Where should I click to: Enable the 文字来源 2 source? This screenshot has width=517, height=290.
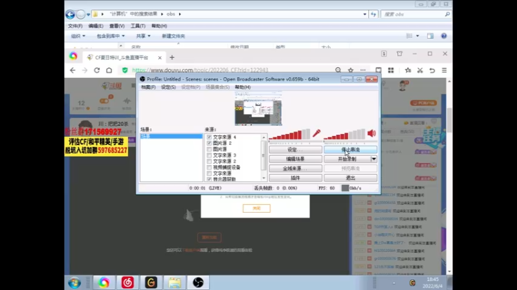(x=209, y=161)
